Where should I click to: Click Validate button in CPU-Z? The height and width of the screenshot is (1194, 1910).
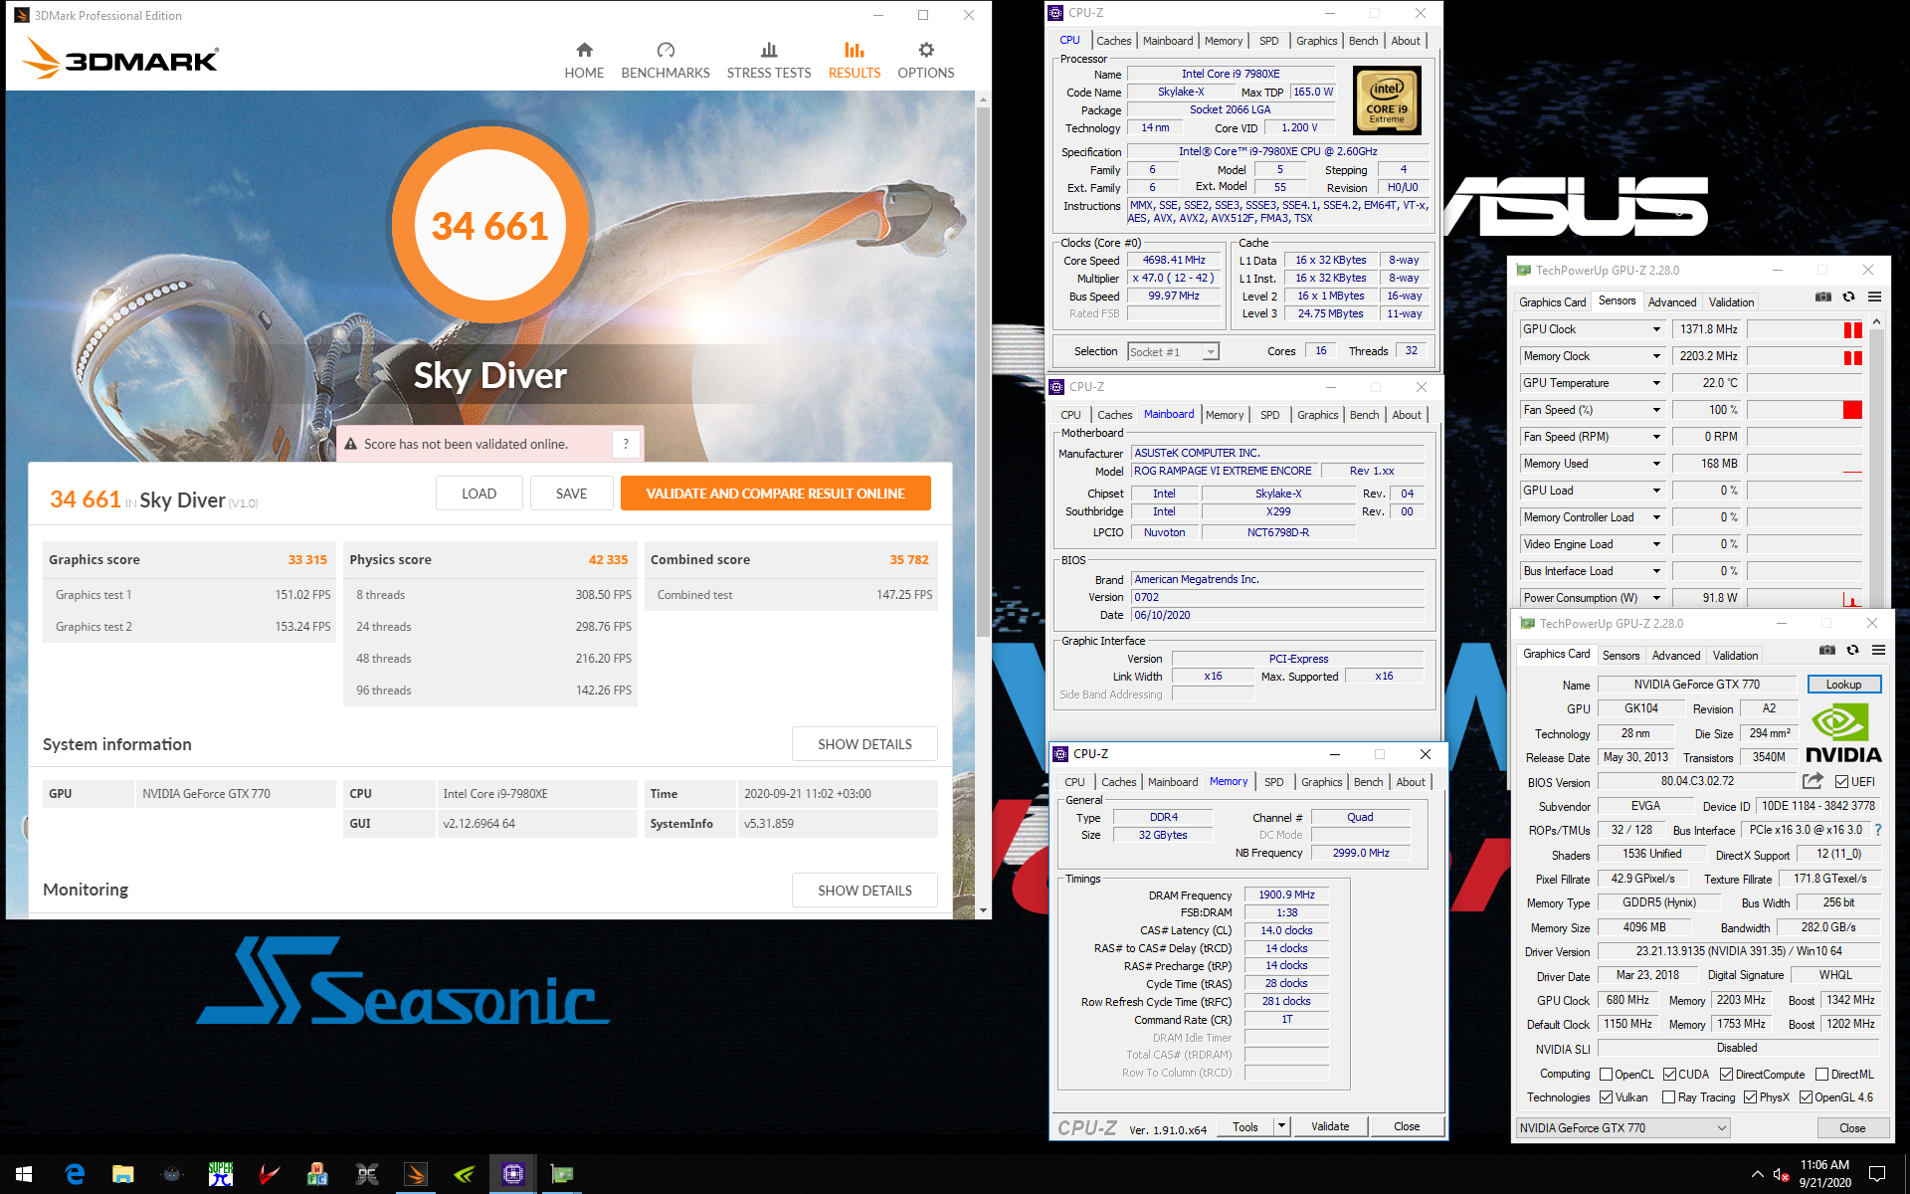(x=1330, y=1126)
